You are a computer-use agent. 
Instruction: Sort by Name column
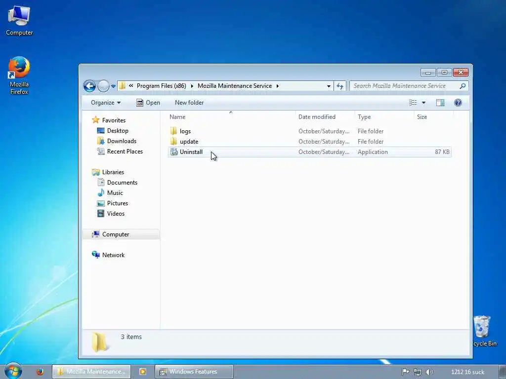(x=231, y=116)
